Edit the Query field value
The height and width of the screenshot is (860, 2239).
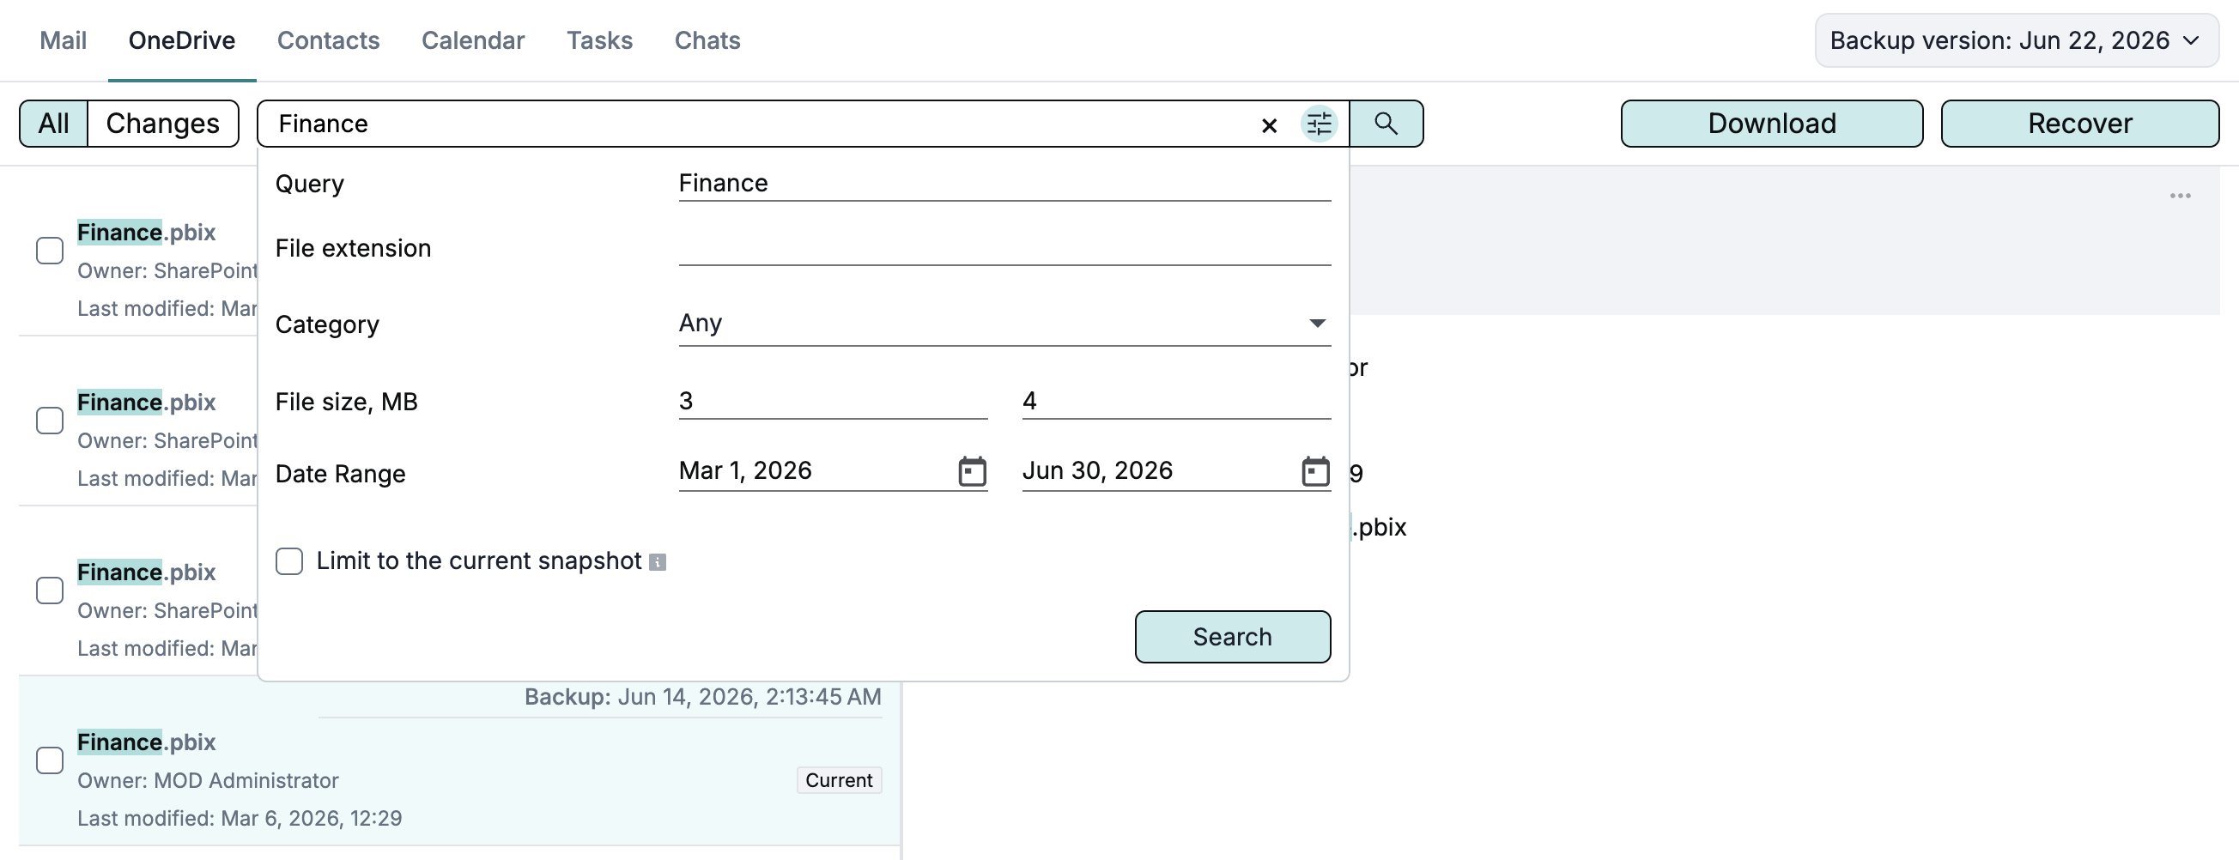pos(1004,184)
